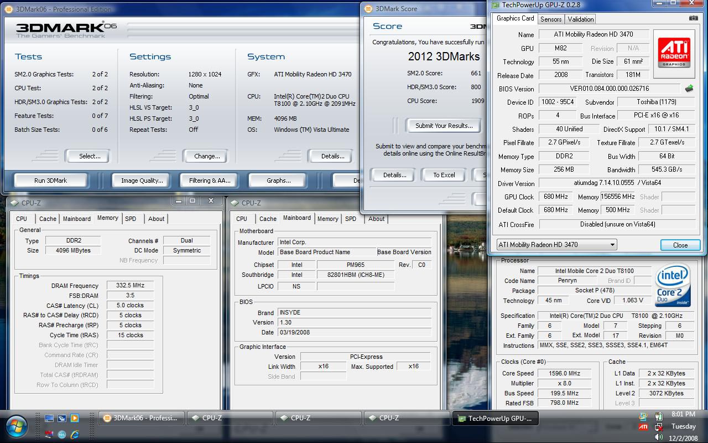
Task: Click the Windows Sidebar tray icon
Action: 643,416
